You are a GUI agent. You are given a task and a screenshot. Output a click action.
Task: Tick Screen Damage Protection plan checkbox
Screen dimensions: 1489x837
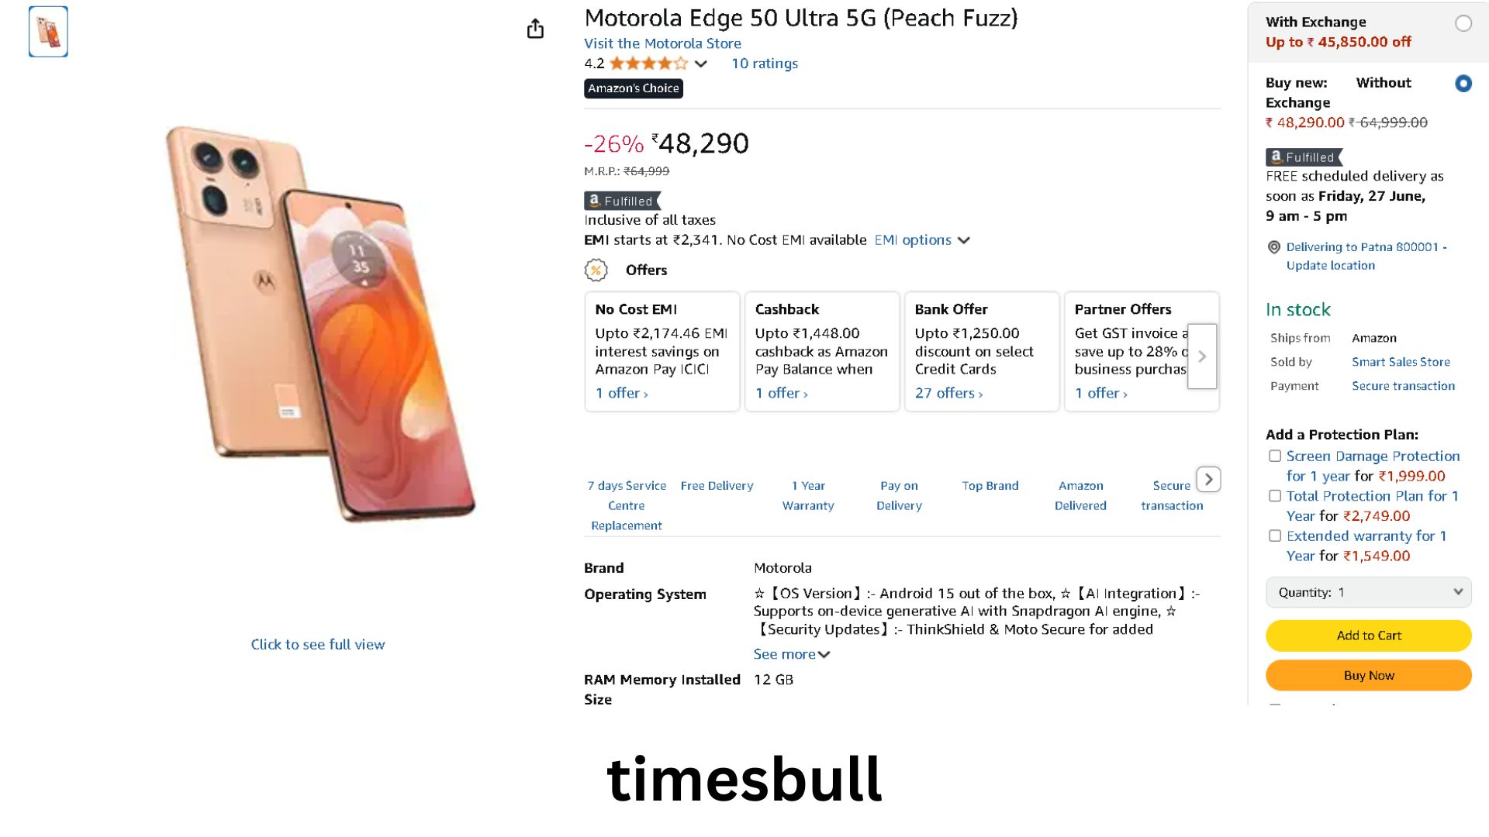(x=1274, y=456)
